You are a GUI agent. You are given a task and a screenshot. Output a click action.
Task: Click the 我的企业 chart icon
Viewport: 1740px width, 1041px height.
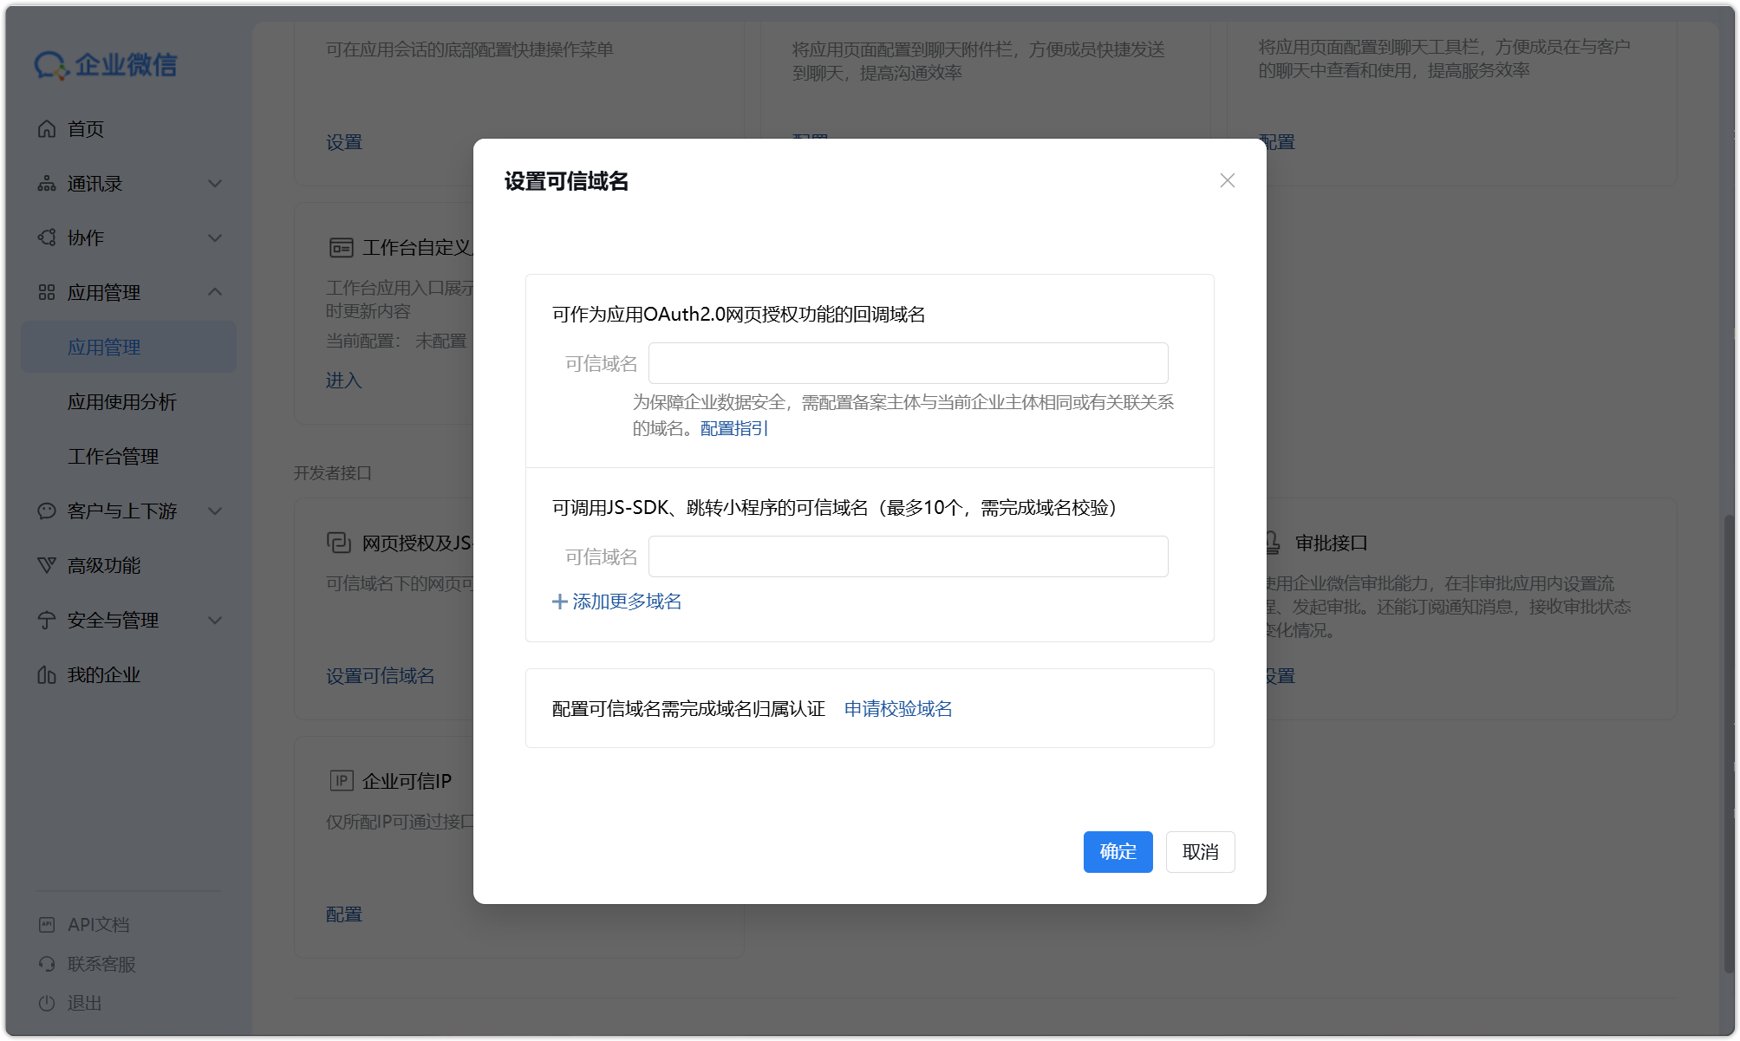(x=46, y=675)
